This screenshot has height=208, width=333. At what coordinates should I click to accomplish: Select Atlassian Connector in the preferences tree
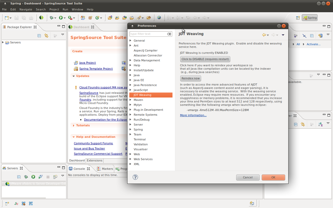click(x=148, y=55)
